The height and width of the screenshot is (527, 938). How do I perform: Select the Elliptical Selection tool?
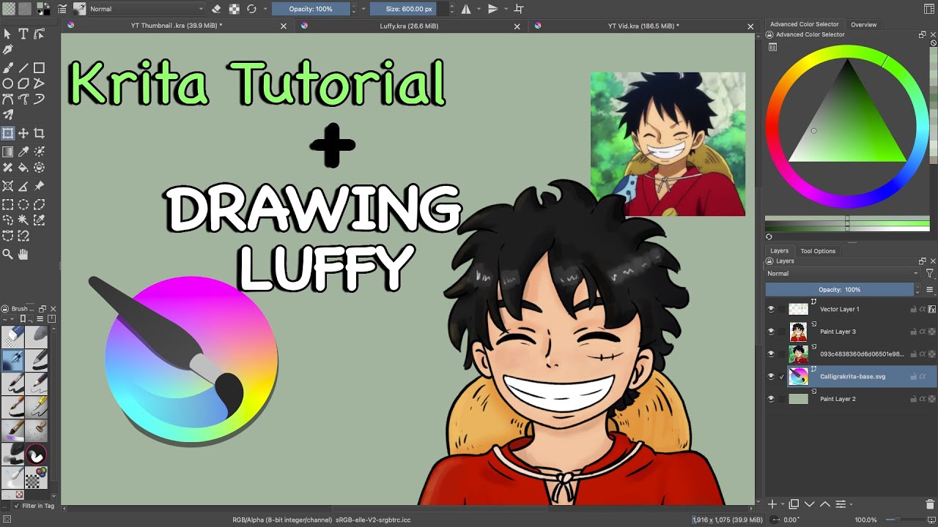click(x=23, y=204)
